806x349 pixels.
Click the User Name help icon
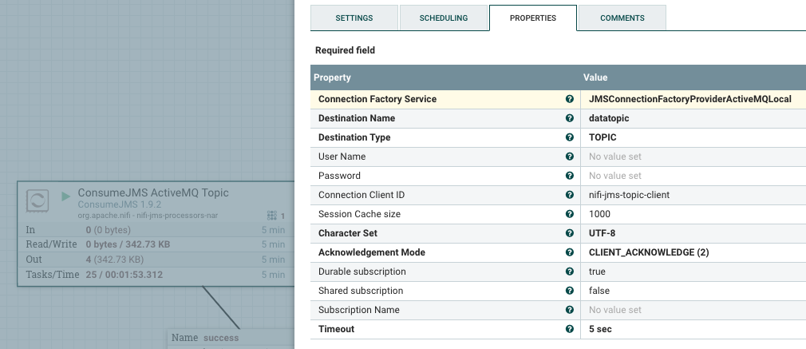pos(570,157)
